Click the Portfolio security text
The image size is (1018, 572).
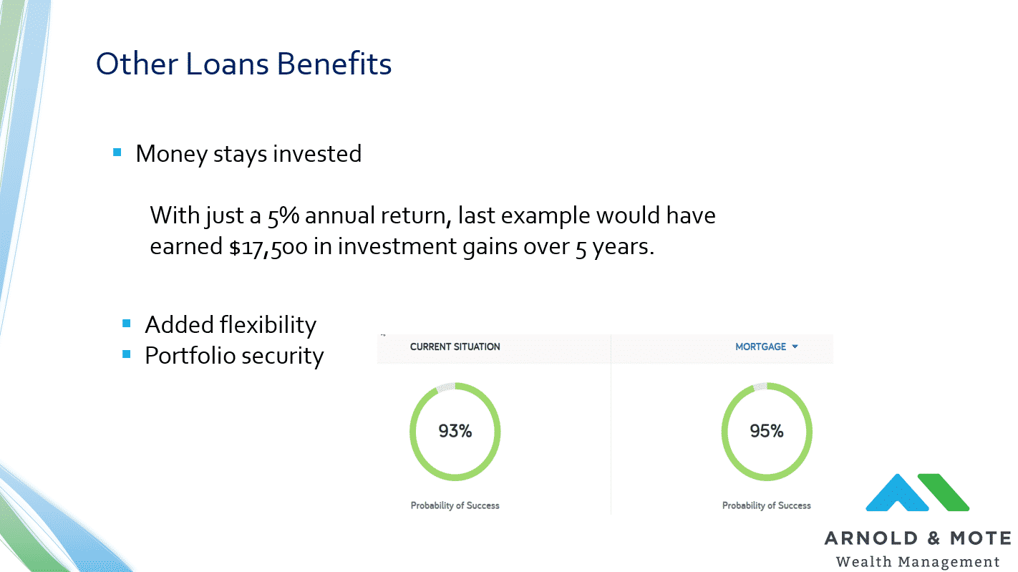click(234, 356)
